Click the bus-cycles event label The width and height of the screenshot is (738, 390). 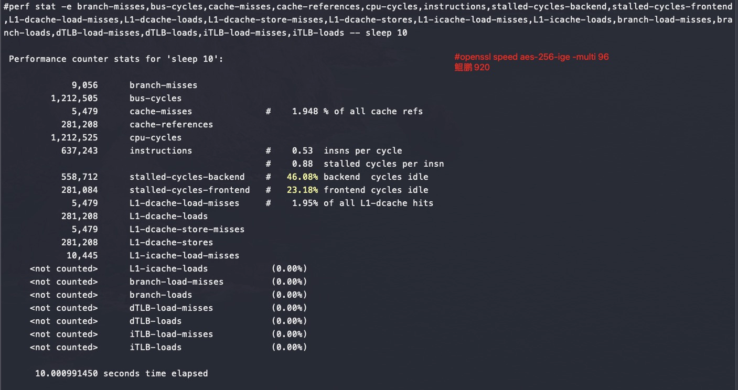(x=155, y=98)
